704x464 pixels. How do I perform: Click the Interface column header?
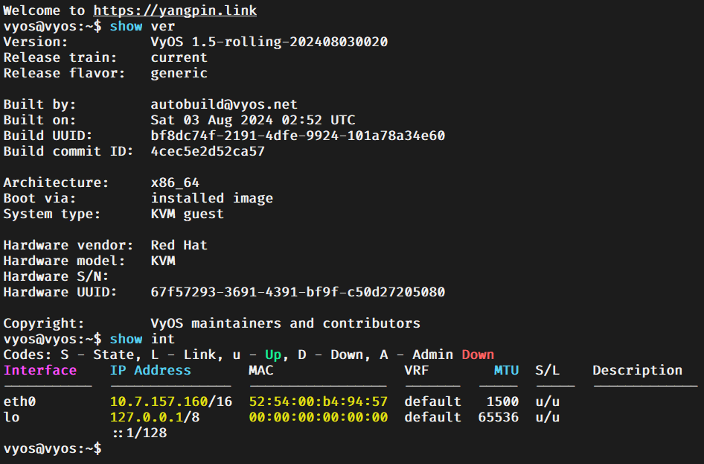point(40,370)
